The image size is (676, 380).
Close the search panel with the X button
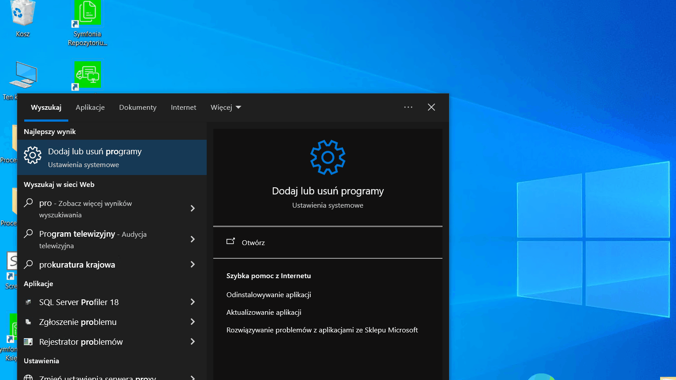coord(431,107)
